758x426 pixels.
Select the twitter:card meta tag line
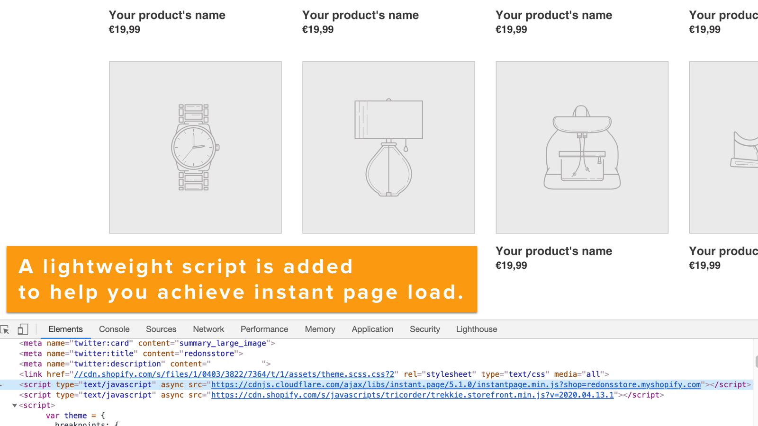point(147,343)
